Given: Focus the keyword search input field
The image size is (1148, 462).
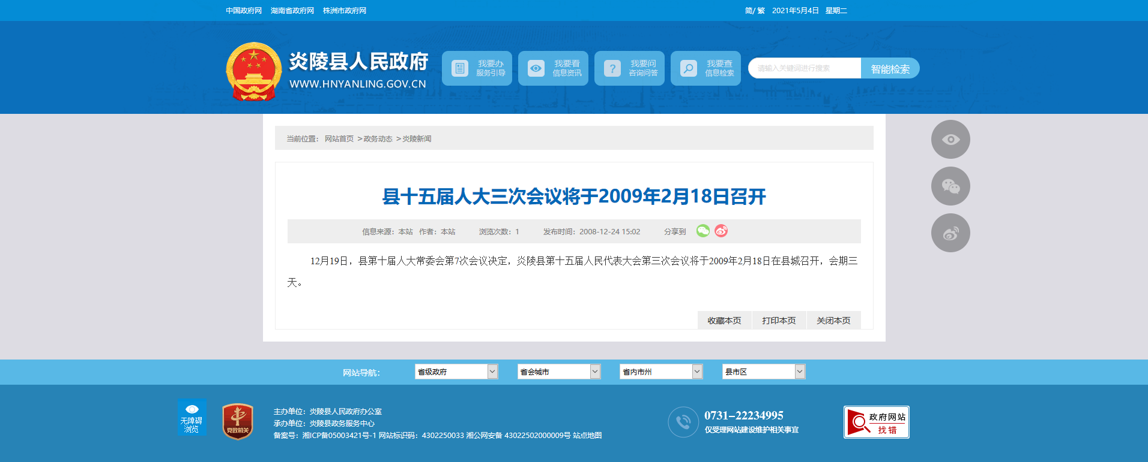Looking at the screenshot, I should pyautogui.click(x=805, y=68).
